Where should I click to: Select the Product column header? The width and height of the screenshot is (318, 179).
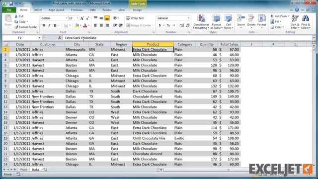[153, 44]
